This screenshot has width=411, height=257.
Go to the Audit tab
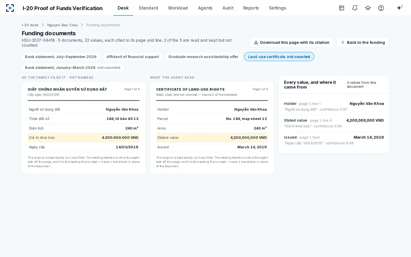228,8
